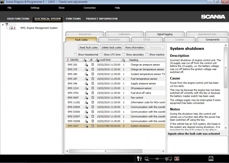
Task: Click the fault status icon in EMS 263 row
Action: click(x=86, y=65)
